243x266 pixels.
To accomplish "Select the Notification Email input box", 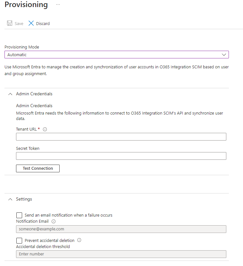I will click(x=121, y=229).
